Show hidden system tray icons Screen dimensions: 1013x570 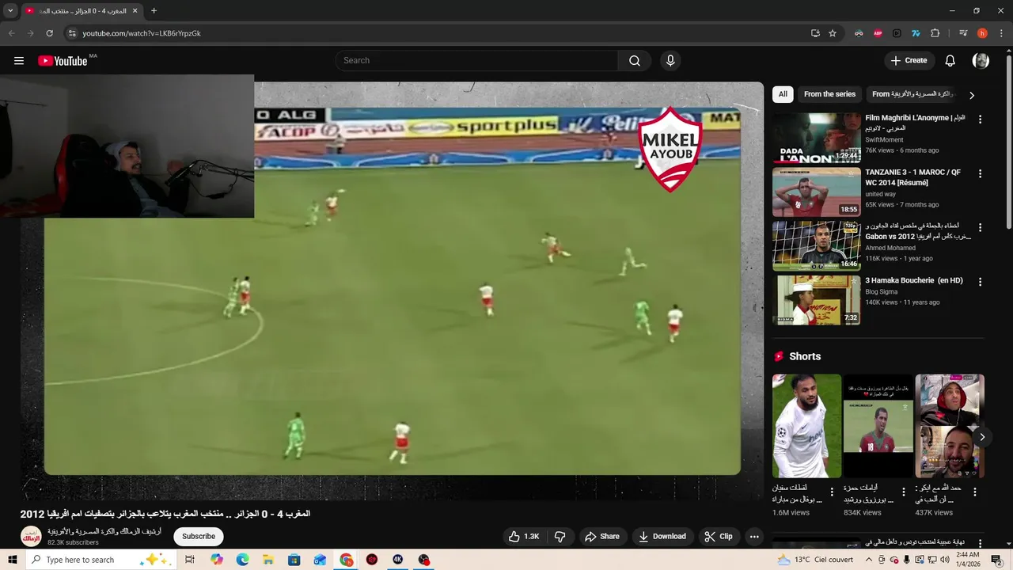868,560
